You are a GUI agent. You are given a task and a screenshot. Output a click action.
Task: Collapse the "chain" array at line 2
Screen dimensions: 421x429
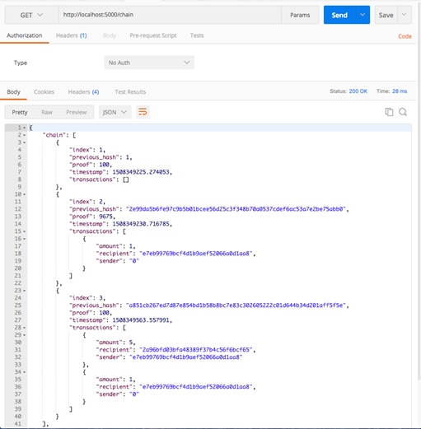pos(24,135)
